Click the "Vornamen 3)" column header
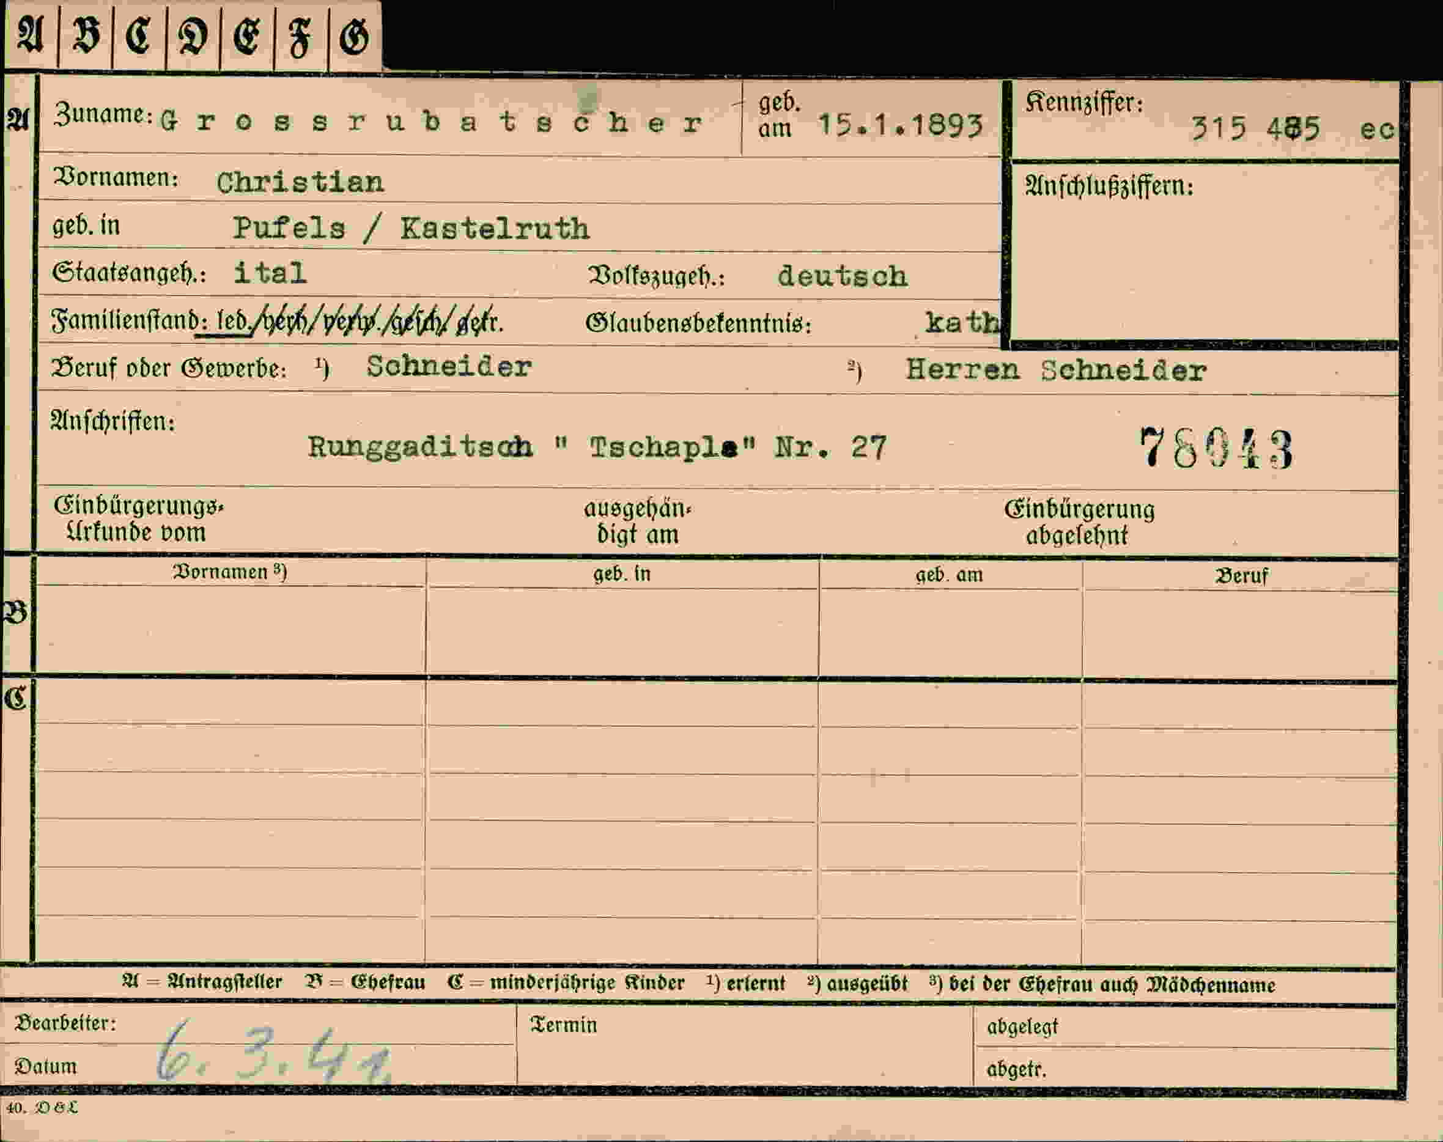1443x1142 pixels. tap(230, 572)
